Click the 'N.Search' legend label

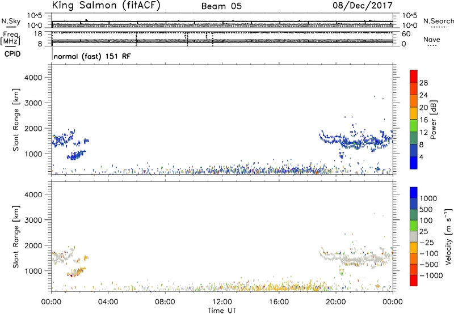439,21
